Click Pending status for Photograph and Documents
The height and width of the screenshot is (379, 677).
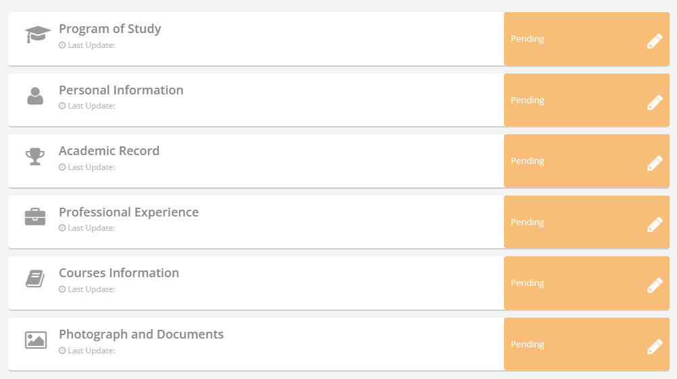pyautogui.click(x=528, y=345)
